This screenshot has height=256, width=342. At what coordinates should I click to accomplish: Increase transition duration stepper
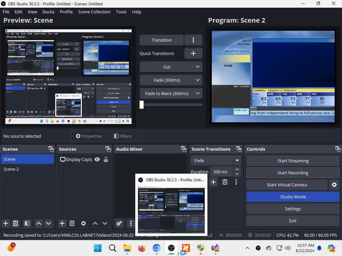pyautogui.click(x=237, y=169)
